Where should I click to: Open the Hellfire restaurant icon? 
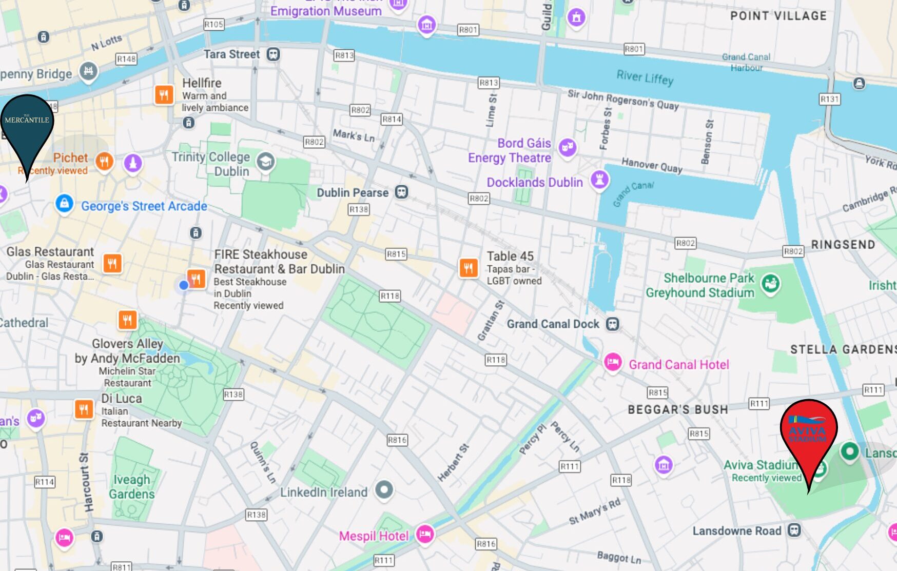pos(164,94)
